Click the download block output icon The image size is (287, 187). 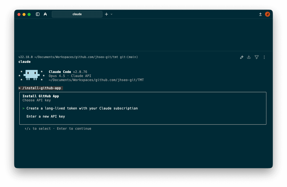pyautogui.click(x=249, y=57)
